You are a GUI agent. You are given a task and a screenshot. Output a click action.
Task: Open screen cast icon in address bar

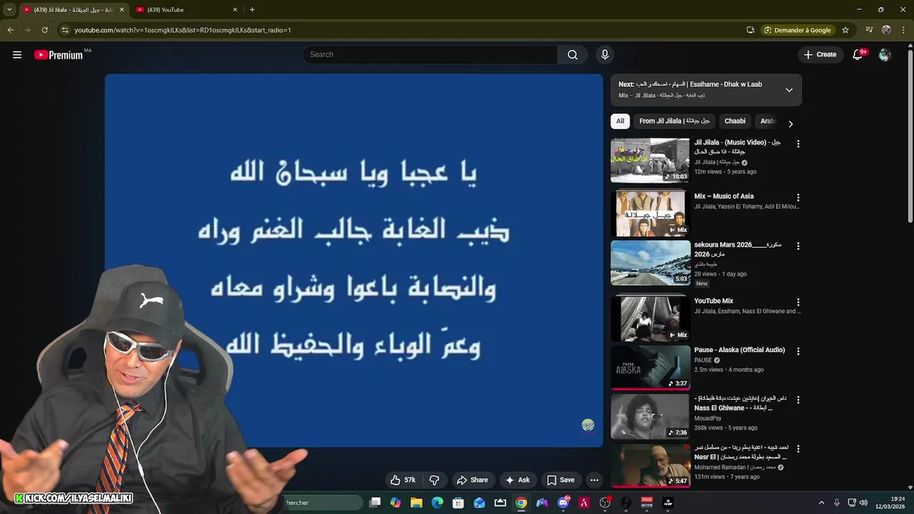pyautogui.click(x=750, y=30)
